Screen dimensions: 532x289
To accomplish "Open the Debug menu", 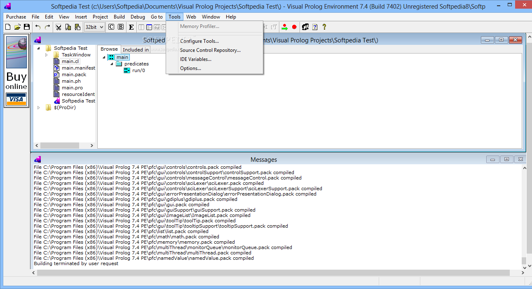I will click(x=138, y=17).
